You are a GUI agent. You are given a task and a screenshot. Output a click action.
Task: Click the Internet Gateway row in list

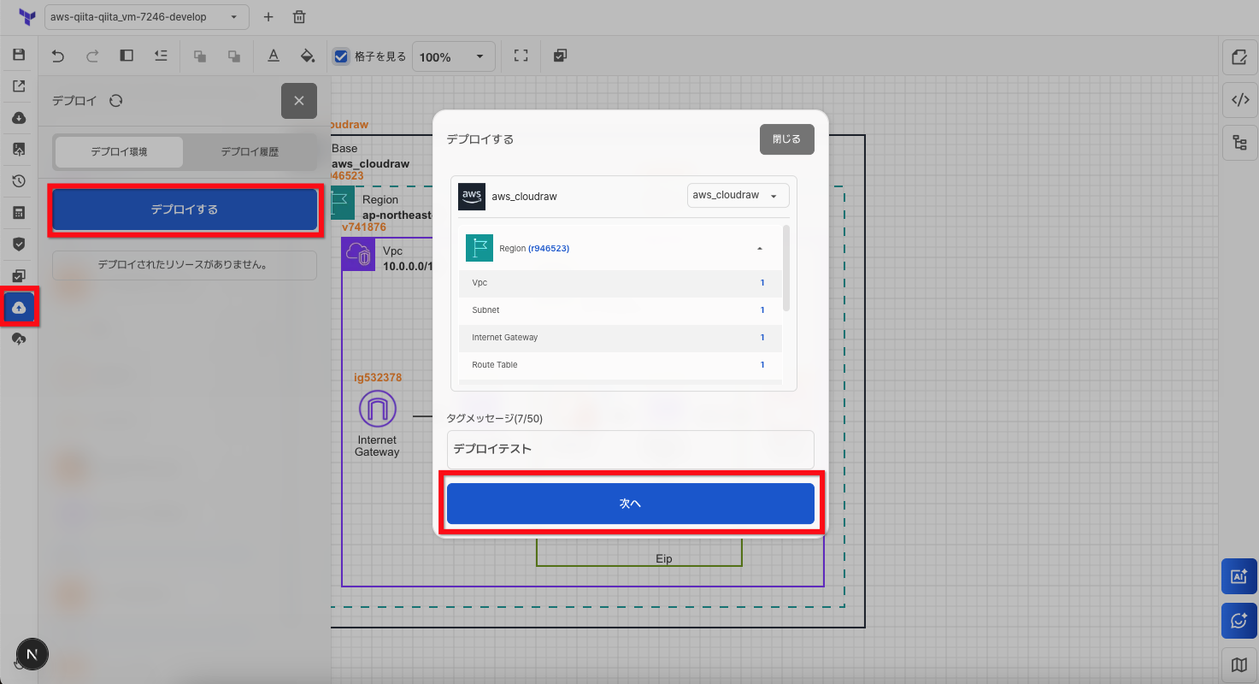pyautogui.click(x=621, y=338)
